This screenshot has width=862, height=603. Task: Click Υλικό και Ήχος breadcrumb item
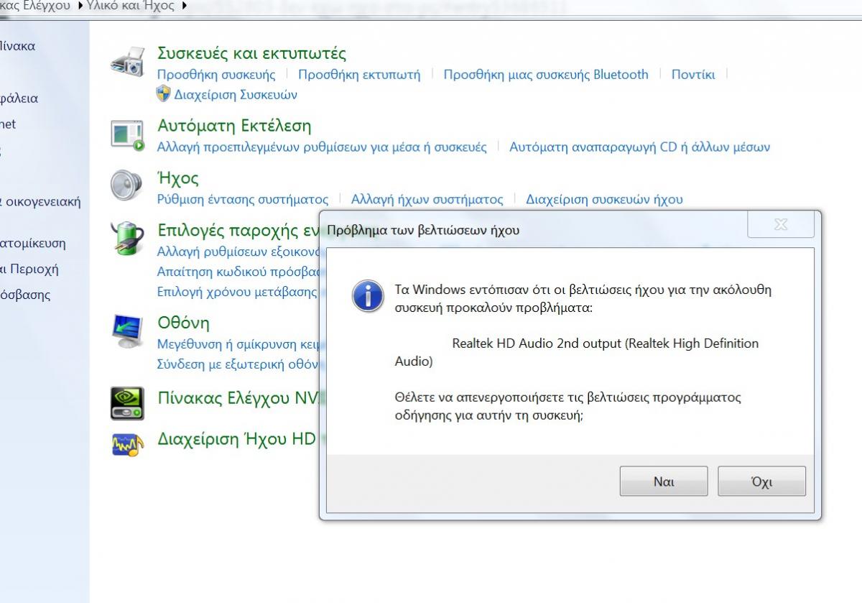pos(130,6)
